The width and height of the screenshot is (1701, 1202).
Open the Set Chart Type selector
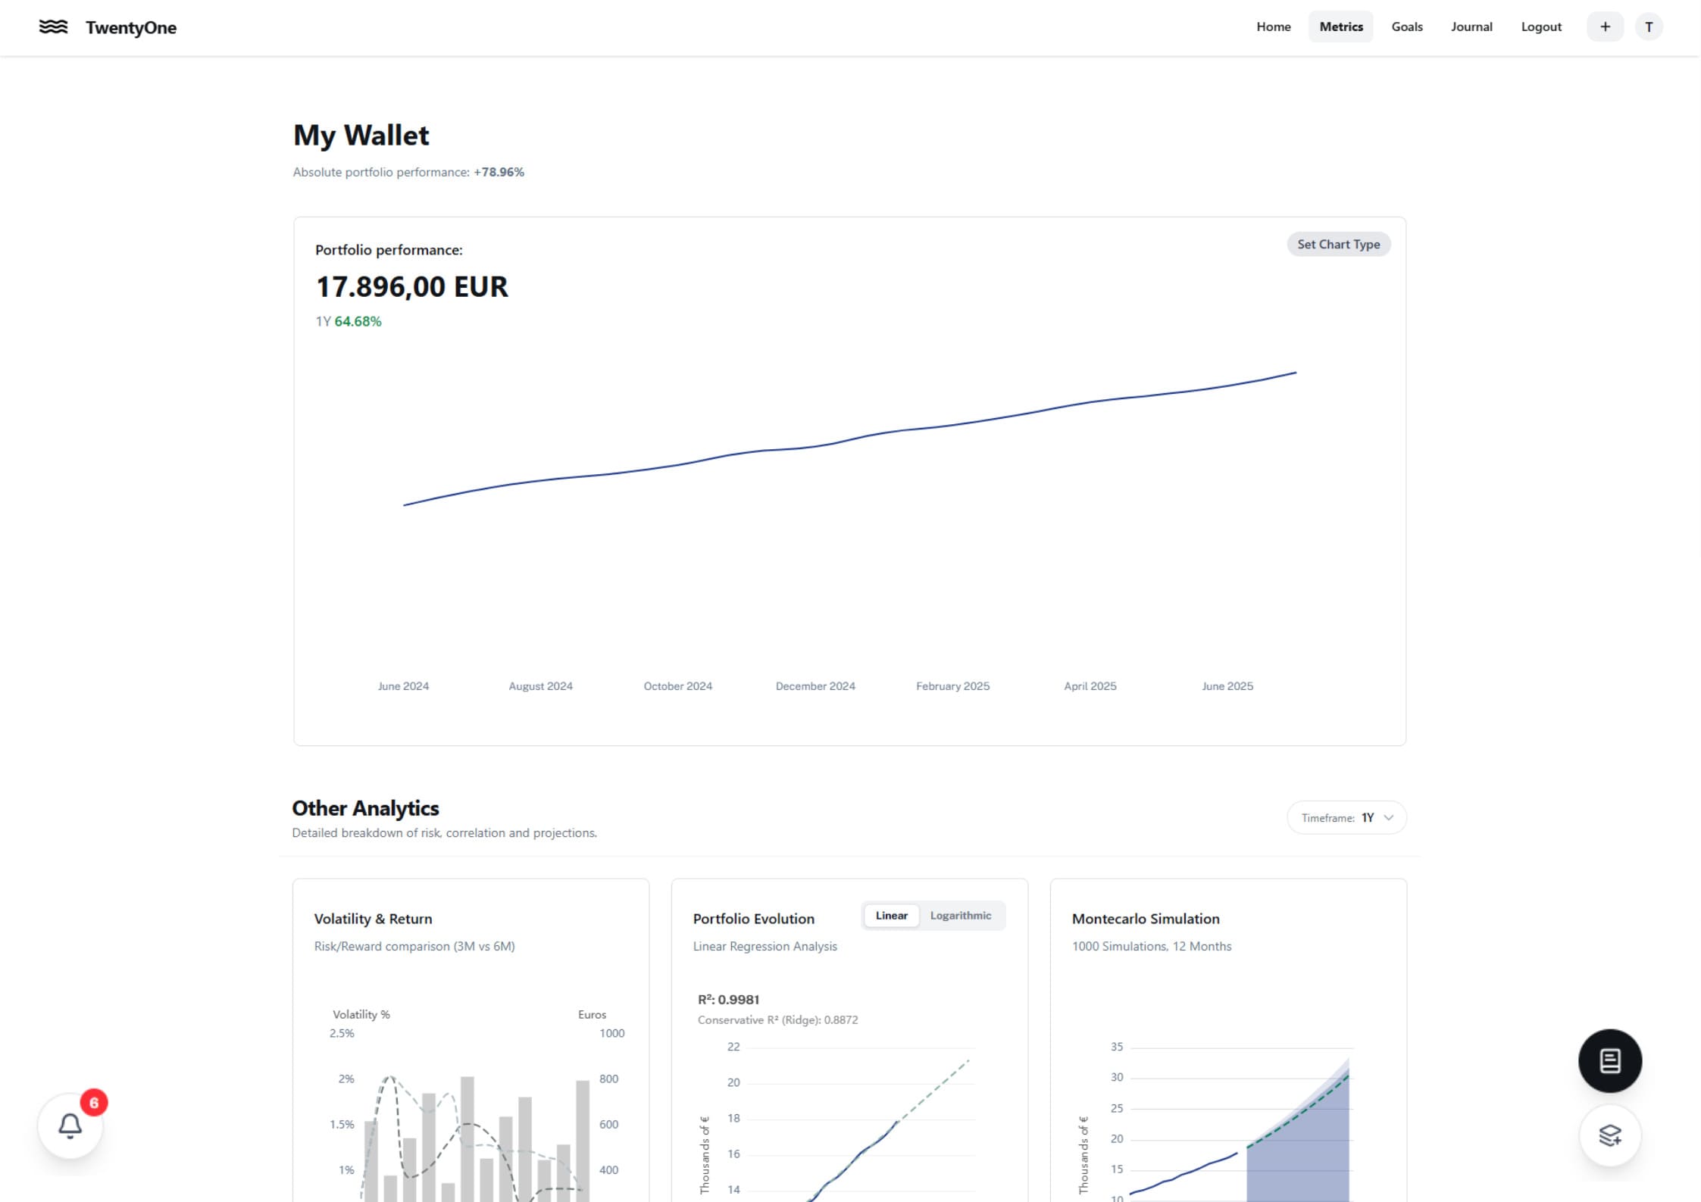[1338, 245]
